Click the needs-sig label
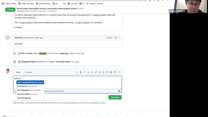208x117 pixels. (x=64, y=53)
